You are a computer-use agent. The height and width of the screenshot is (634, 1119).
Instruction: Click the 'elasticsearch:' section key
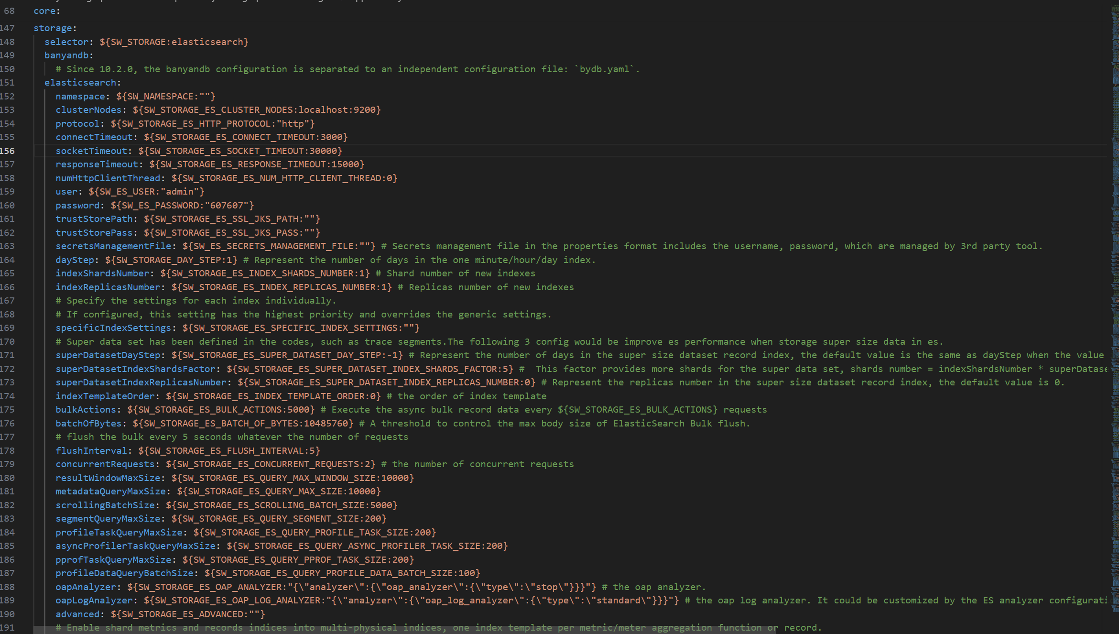coord(80,83)
